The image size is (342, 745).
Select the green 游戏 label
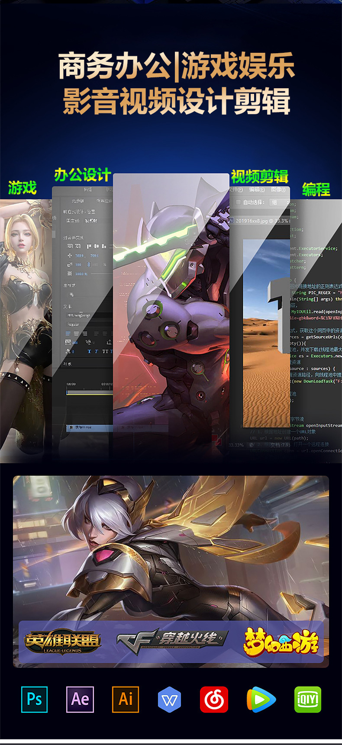(x=23, y=188)
